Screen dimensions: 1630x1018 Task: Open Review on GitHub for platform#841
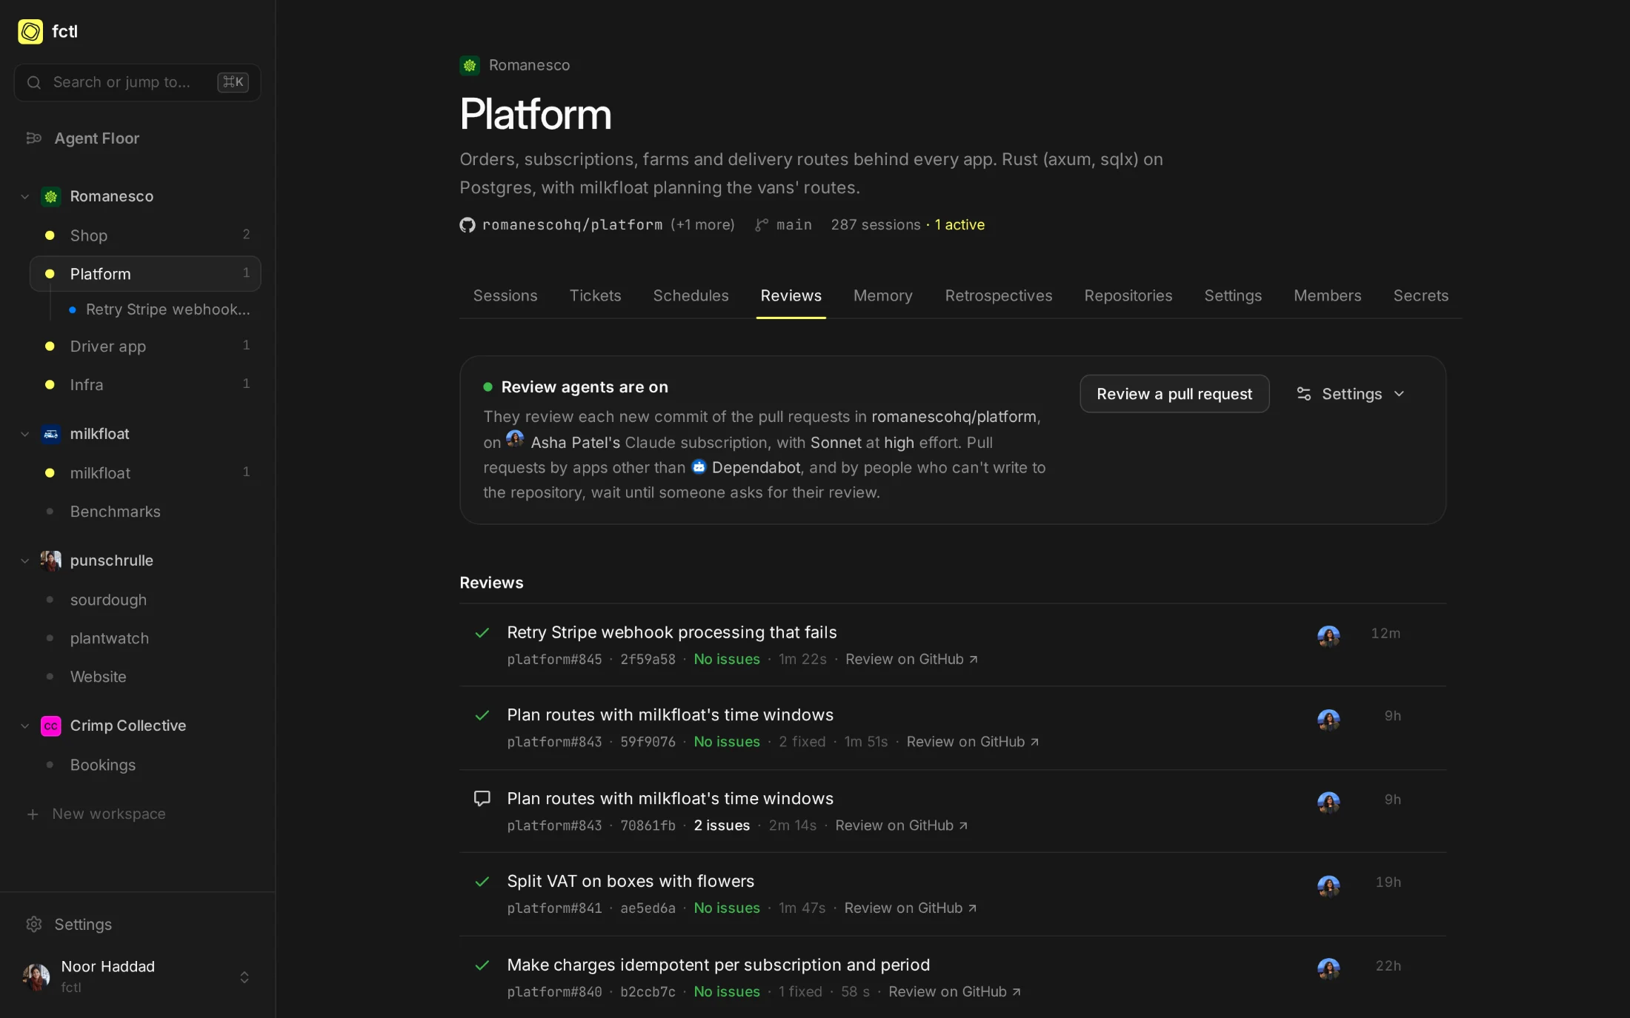[911, 908]
